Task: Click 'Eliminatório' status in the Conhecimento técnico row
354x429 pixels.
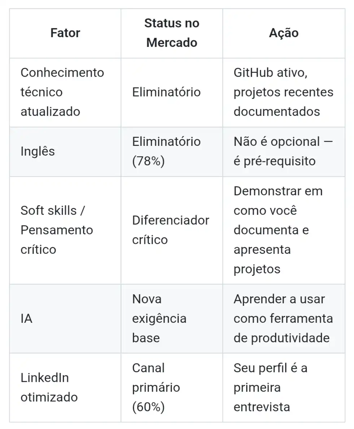Action: click(166, 92)
